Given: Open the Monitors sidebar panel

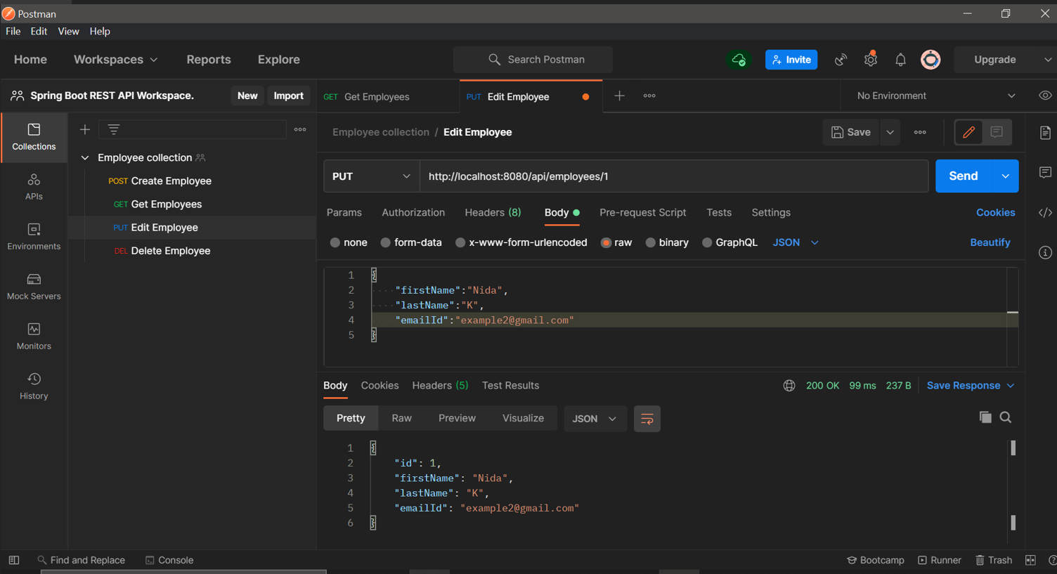Looking at the screenshot, I should coord(34,337).
